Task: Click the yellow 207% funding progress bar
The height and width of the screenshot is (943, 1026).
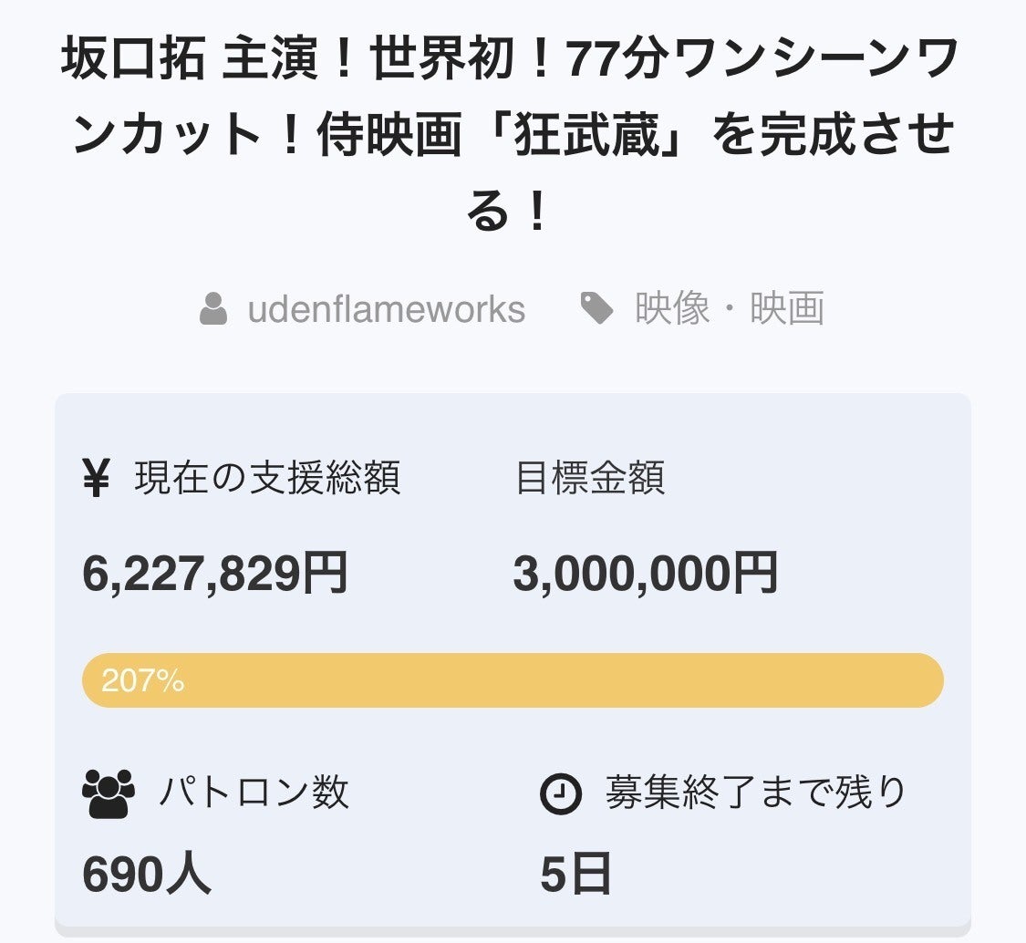Action: (513, 680)
